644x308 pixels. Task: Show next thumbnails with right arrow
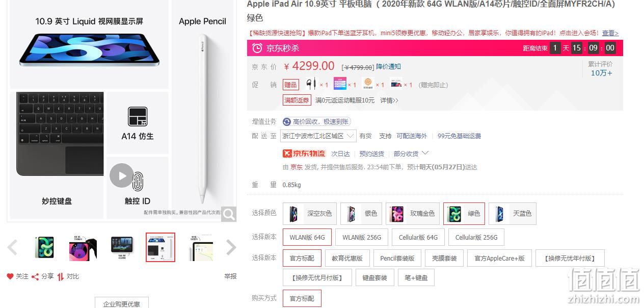point(231,247)
